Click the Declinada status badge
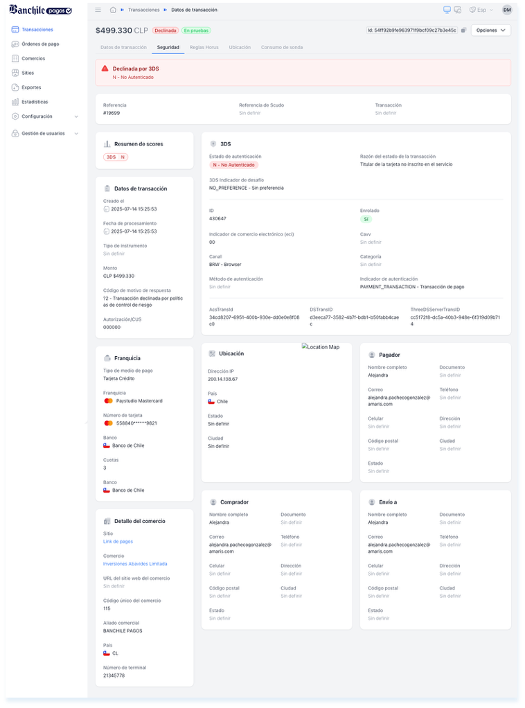 (x=166, y=30)
